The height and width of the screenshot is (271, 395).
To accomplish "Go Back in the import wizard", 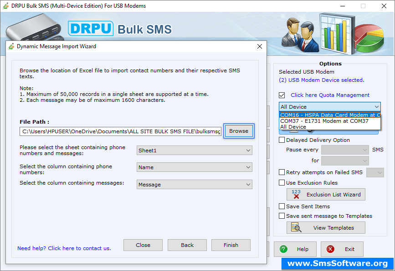I will click(187, 245).
